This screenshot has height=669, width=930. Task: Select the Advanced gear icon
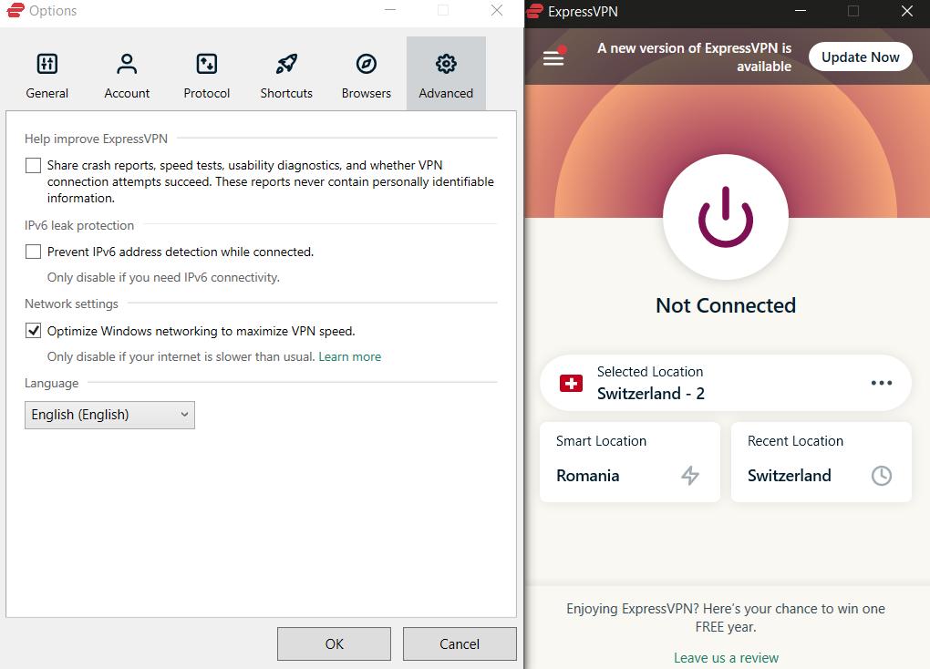(446, 64)
